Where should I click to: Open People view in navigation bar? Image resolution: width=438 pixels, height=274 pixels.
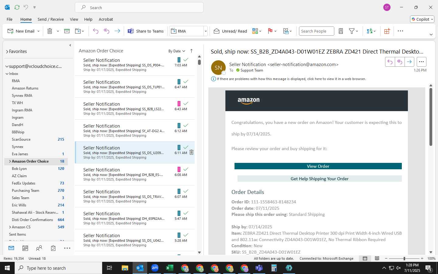[39, 248]
